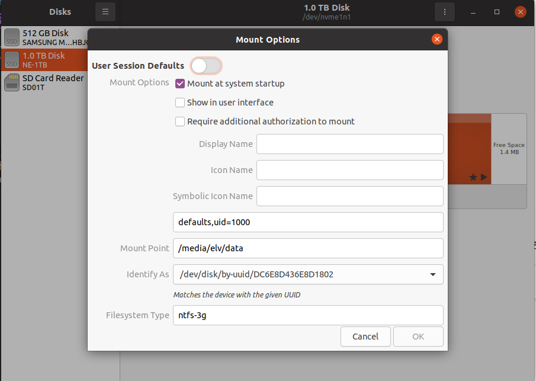
Task: Close the Disks window
Action: coord(520,12)
